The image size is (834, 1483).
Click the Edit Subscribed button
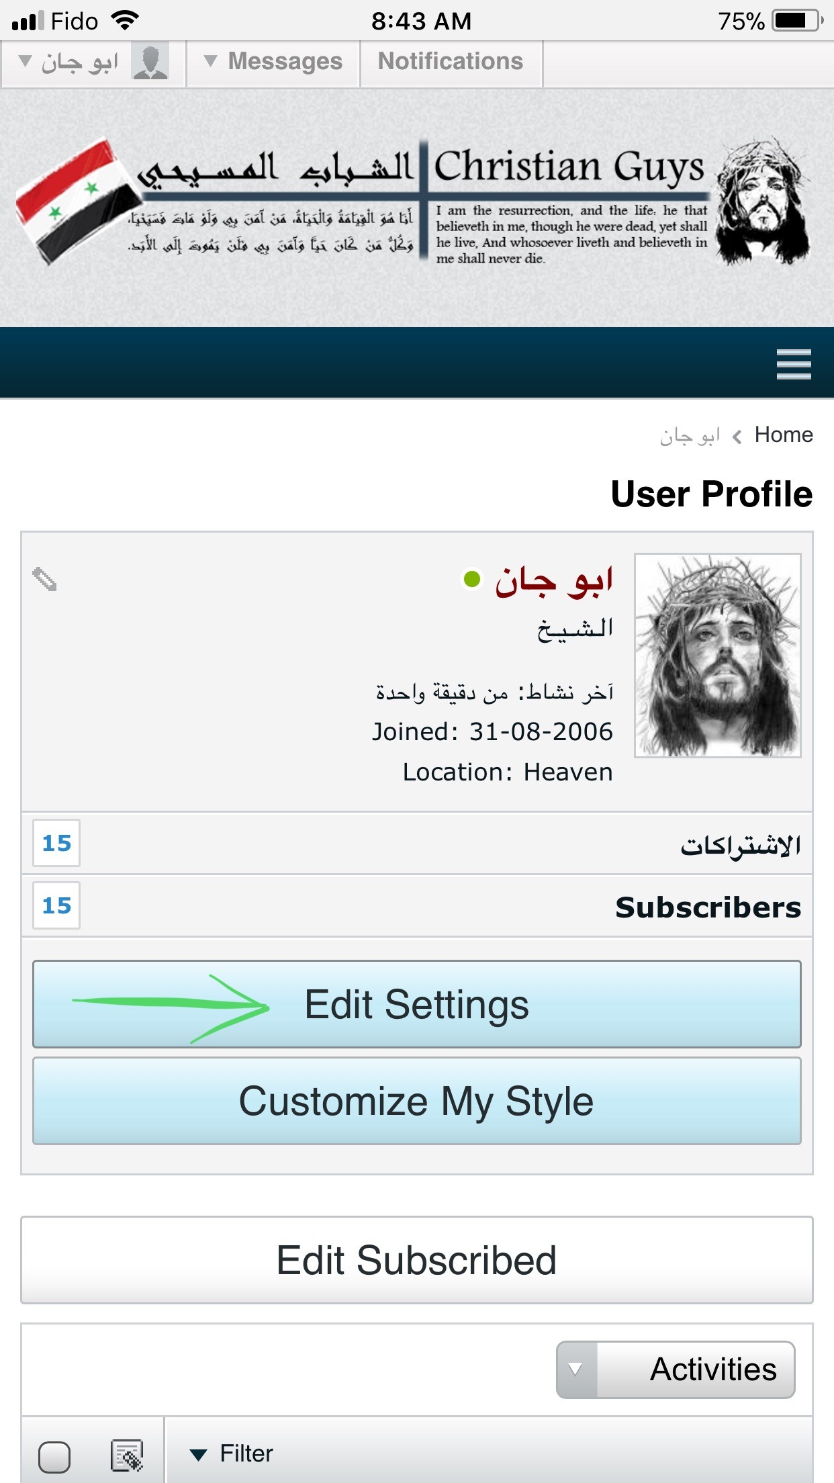(416, 1260)
